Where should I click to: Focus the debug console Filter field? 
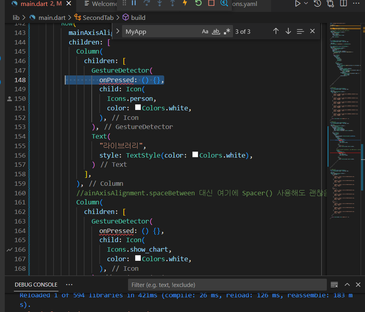[x=227, y=285]
